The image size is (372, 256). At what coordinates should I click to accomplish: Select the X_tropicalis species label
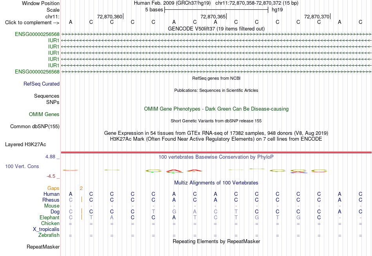tap(46, 229)
